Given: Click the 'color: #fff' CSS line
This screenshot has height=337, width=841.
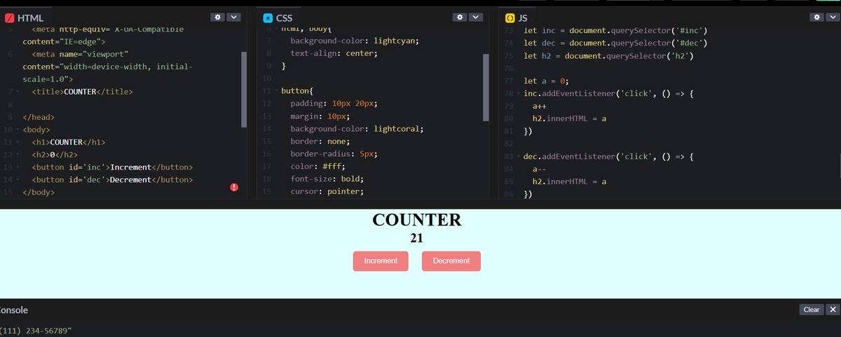Looking at the screenshot, I should click(x=318, y=167).
